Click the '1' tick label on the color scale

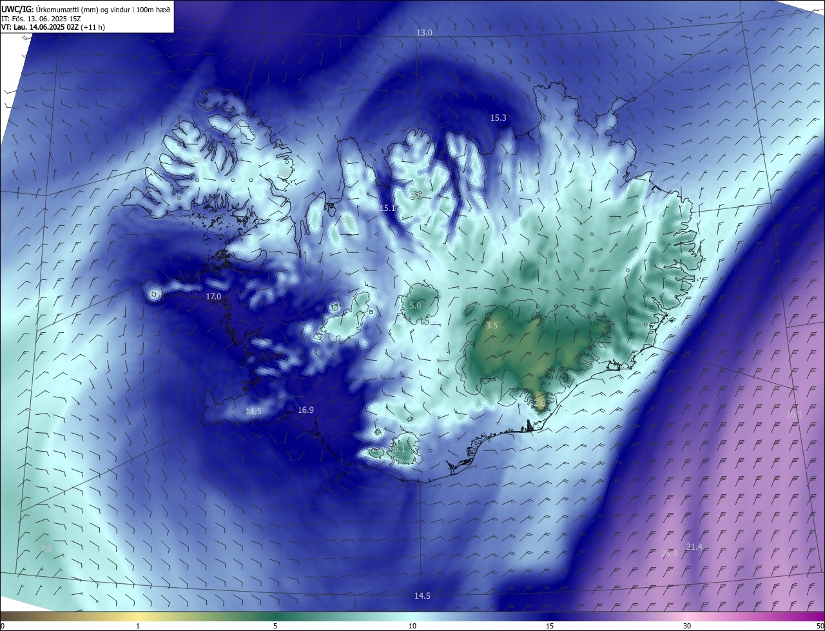click(x=138, y=626)
